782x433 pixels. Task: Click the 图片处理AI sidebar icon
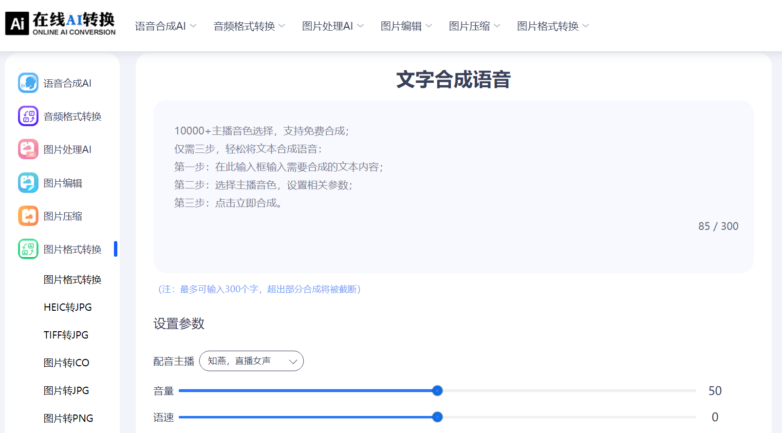pos(28,149)
